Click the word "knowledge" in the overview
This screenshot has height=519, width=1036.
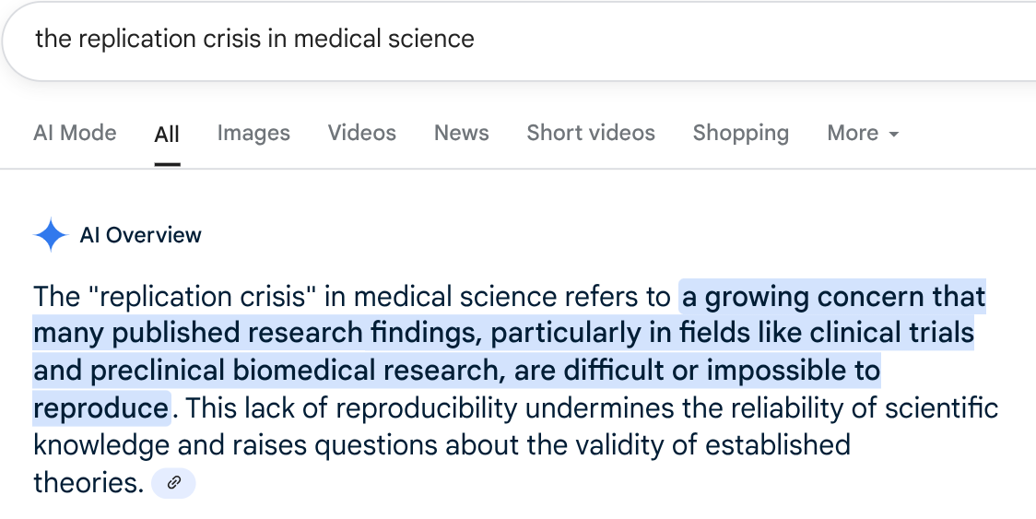101,445
